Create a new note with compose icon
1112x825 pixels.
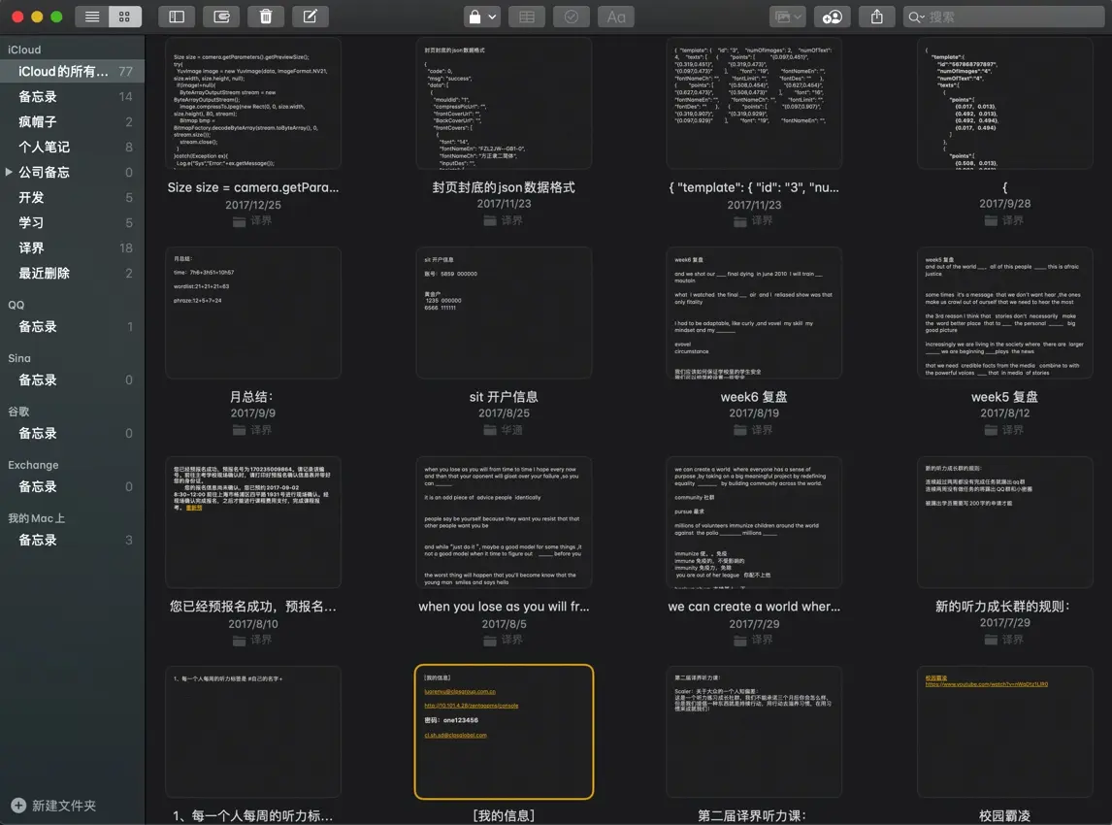pyautogui.click(x=310, y=16)
